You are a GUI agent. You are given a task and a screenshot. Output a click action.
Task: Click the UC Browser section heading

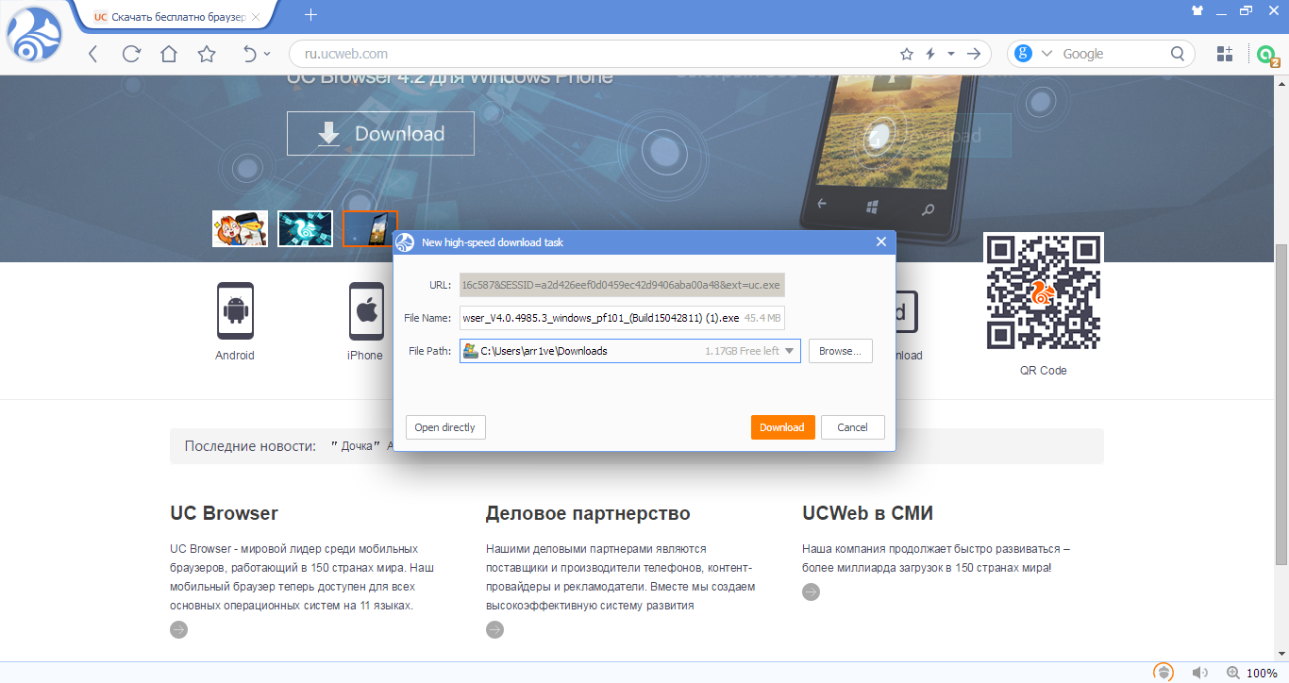point(224,513)
